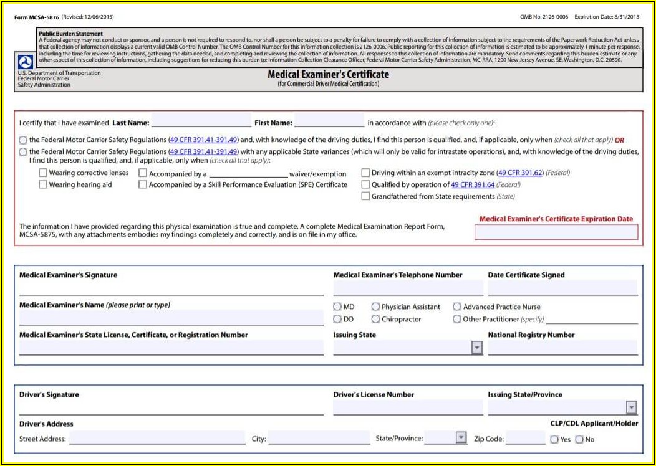
Task: Select Yes for CLP/CDL Applicant/Holder
Action: [x=554, y=439]
